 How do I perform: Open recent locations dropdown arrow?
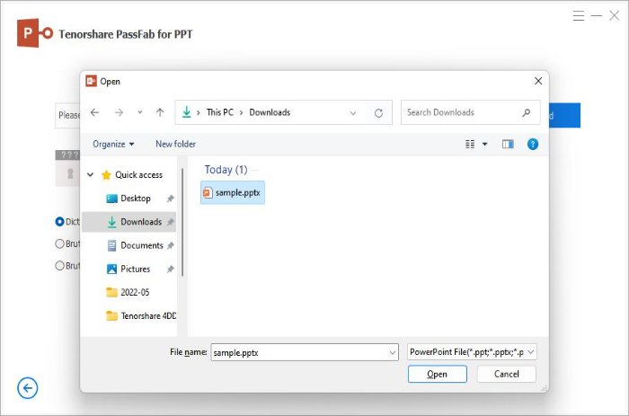click(x=139, y=112)
